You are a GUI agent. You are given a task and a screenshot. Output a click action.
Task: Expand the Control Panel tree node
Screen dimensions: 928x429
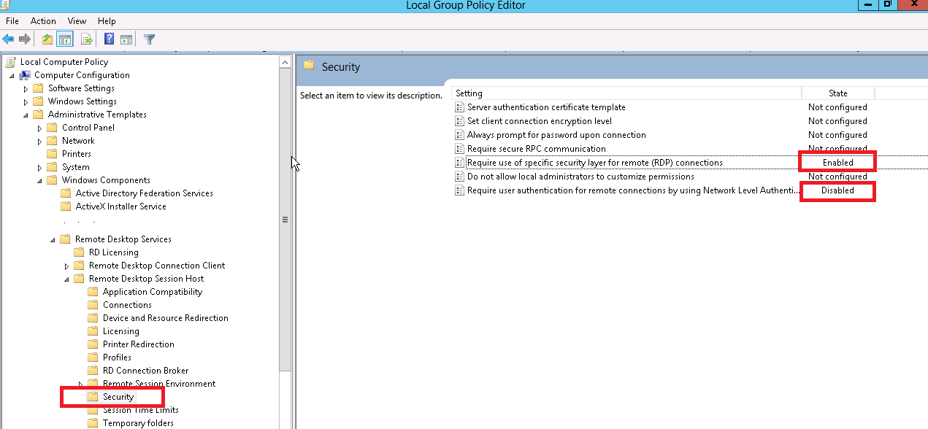(x=40, y=128)
